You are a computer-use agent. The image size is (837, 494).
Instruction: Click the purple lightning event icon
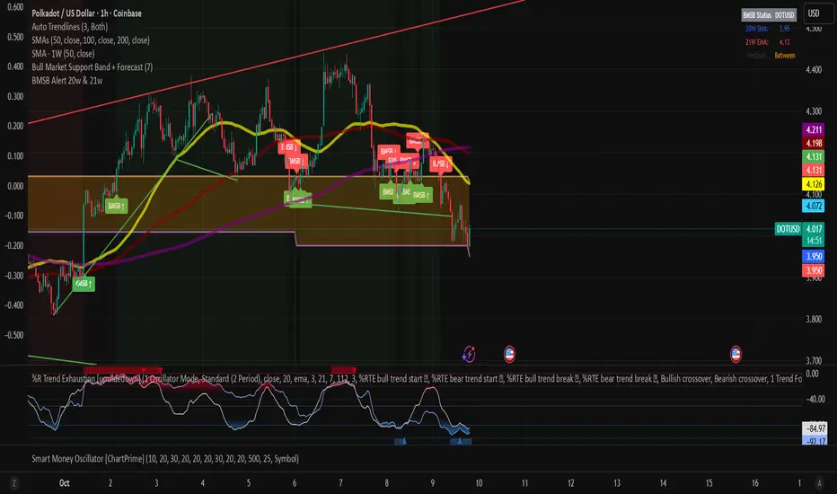[x=469, y=354]
